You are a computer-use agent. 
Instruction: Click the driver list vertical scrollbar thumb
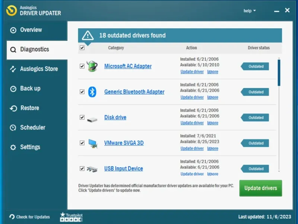pyautogui.click(x=279, y=73)
